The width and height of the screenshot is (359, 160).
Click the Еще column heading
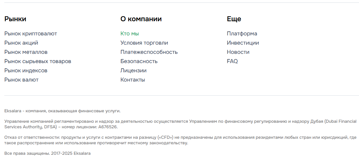(x=234, y=19)
